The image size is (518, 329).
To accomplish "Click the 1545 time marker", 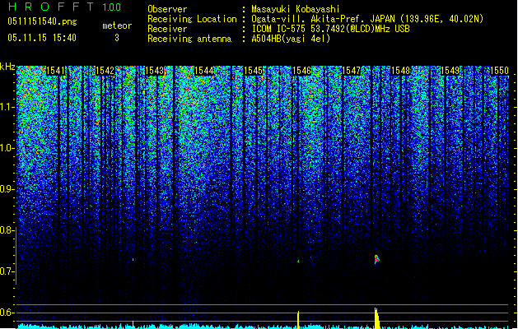I will coord(253,71).
